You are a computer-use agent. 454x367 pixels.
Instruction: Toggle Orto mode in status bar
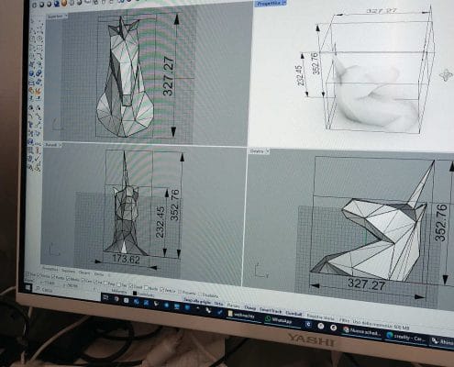(x=218, y=304)
